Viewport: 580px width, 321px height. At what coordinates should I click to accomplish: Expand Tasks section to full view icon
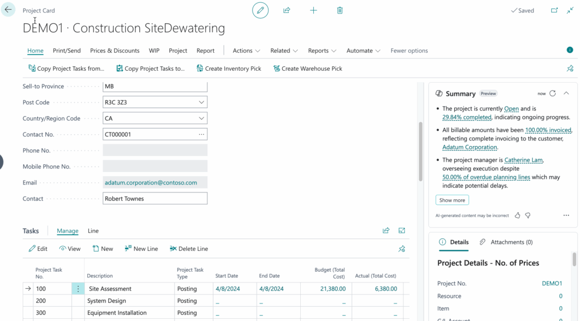click(x=402, y=230)
